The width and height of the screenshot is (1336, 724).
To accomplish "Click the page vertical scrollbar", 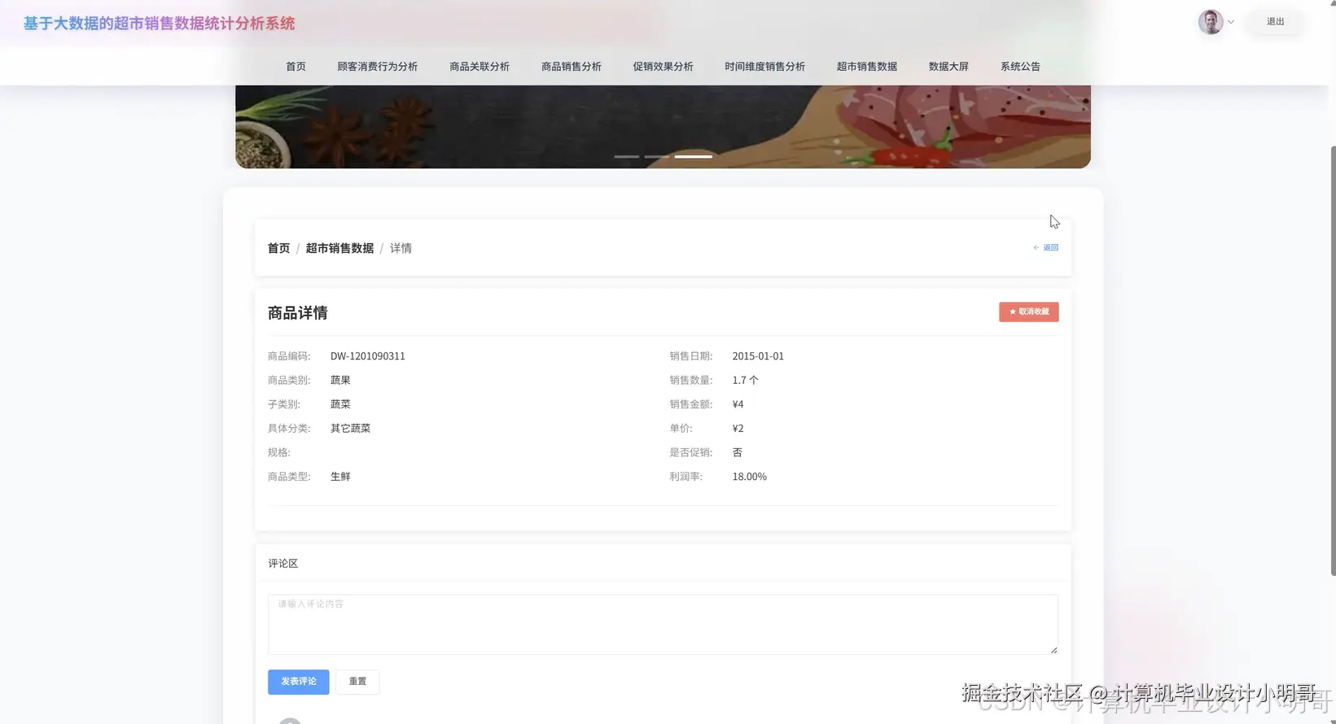I will (x=1333, y=360).
